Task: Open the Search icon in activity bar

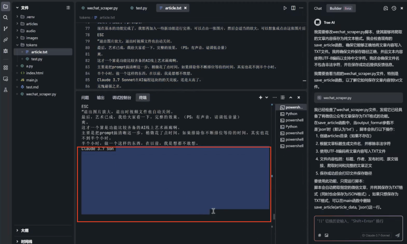Action: 5,17
